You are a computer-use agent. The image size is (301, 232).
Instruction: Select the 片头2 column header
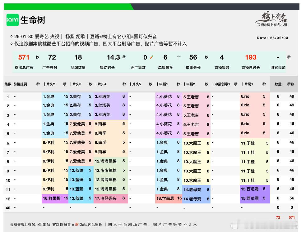click(50, 84)
